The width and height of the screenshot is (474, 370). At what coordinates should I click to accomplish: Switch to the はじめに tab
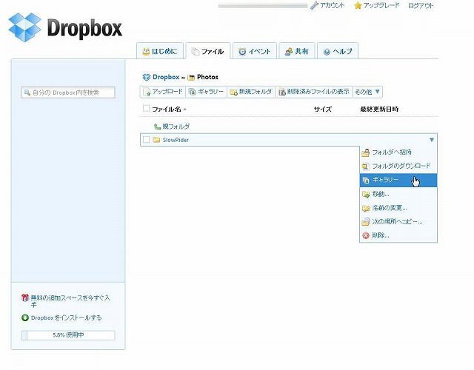tap(160, 51)
